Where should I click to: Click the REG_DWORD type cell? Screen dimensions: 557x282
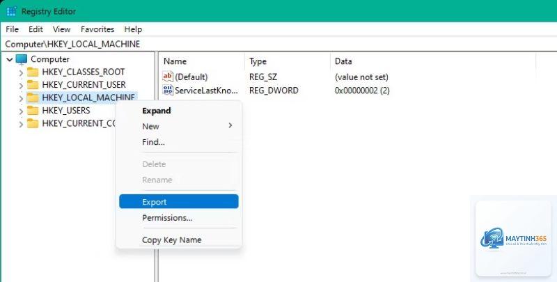[x=274, y=91]
